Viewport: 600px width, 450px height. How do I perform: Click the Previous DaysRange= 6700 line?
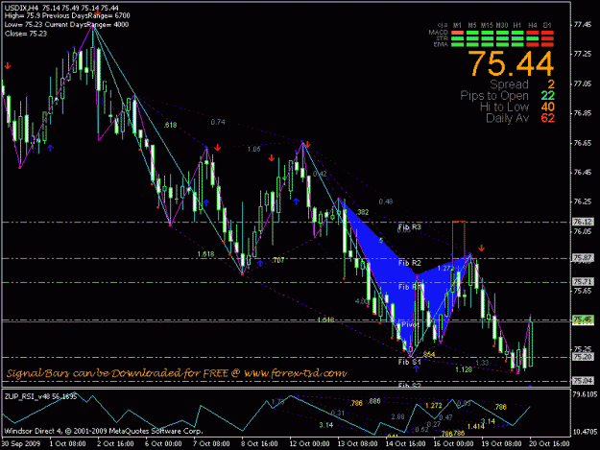(x=86, y=15)
